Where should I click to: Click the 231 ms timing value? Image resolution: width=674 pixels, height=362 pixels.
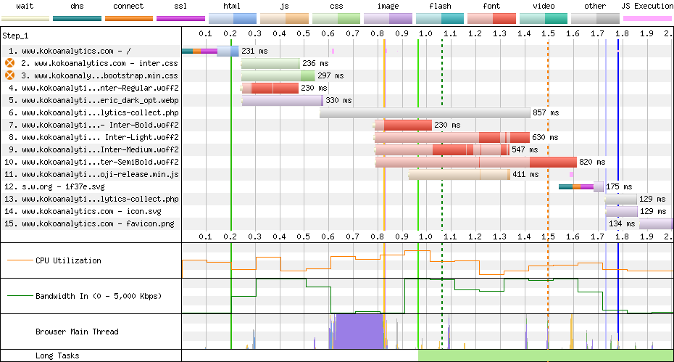click(254, 51)
